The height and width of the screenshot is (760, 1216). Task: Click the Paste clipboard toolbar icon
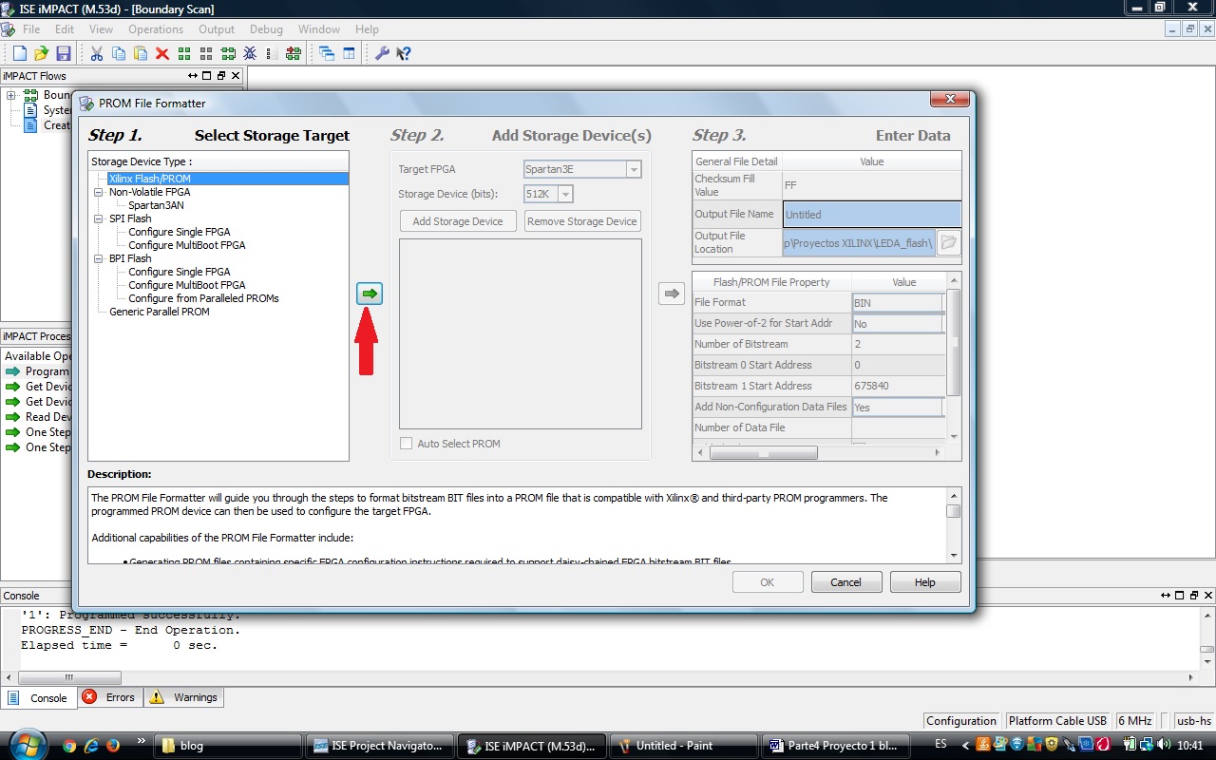(x=140, y=53)
